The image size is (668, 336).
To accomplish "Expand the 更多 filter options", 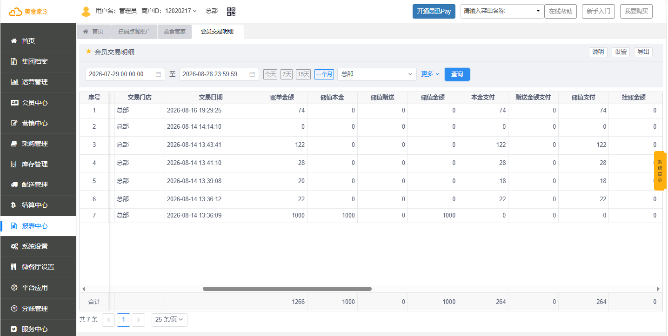I will [430, 74].
